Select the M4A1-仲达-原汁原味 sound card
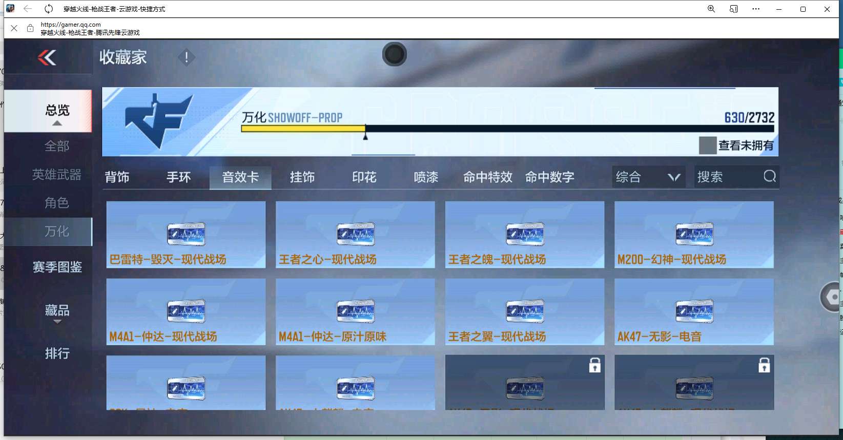This screenshot has height=440, width=843. tap(355, 312)
